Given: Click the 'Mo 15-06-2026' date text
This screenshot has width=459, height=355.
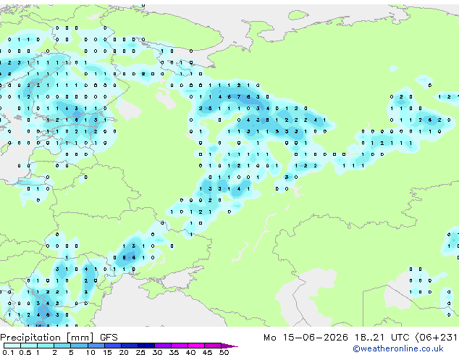Looking at the screenshot, I should pyautogui.click(x=306, y=338).
